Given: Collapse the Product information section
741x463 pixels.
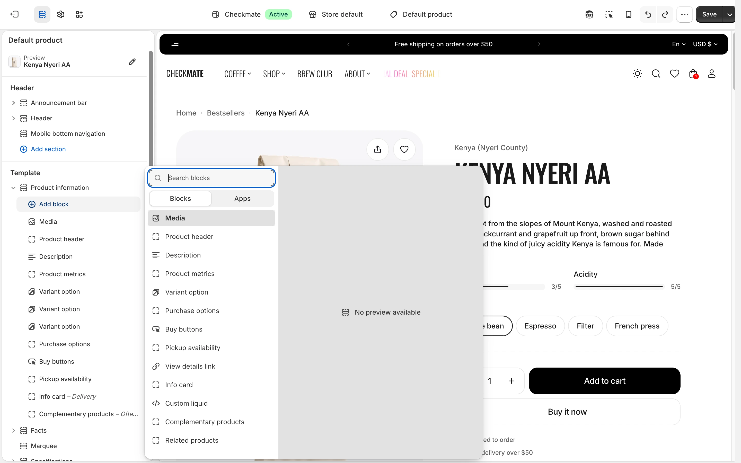Looking at the screenshot, I should tap(13, 188).
